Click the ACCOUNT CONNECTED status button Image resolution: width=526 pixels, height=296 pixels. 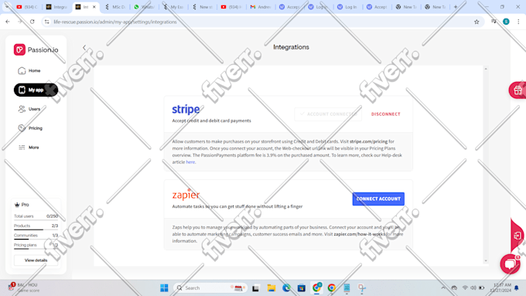pos(328,114)
